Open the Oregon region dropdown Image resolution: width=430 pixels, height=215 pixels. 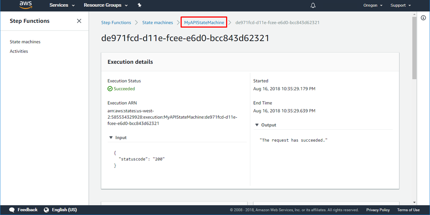pyautogui.click(x=373, y=5)
